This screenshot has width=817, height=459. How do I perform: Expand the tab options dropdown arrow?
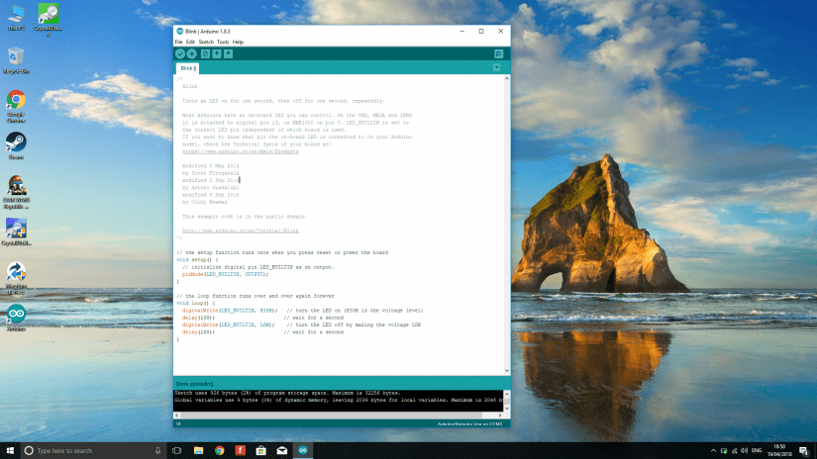(497, 67)
